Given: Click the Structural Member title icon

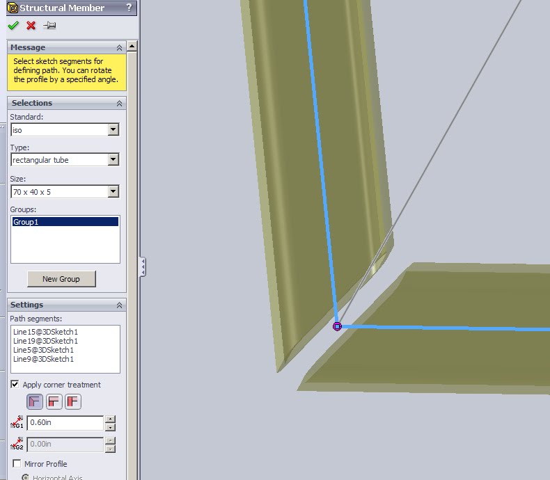Looking at the screenshot, I should (x=13, y=8).
